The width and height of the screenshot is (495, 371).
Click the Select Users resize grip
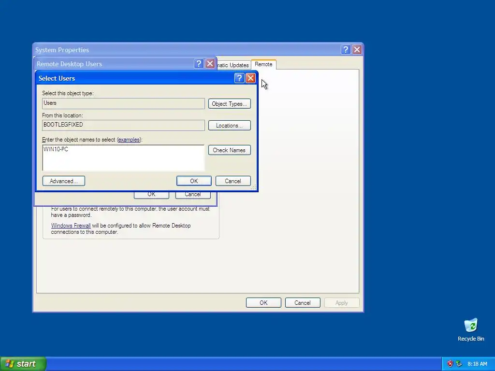pyautogui.click(x=253, y=187)
